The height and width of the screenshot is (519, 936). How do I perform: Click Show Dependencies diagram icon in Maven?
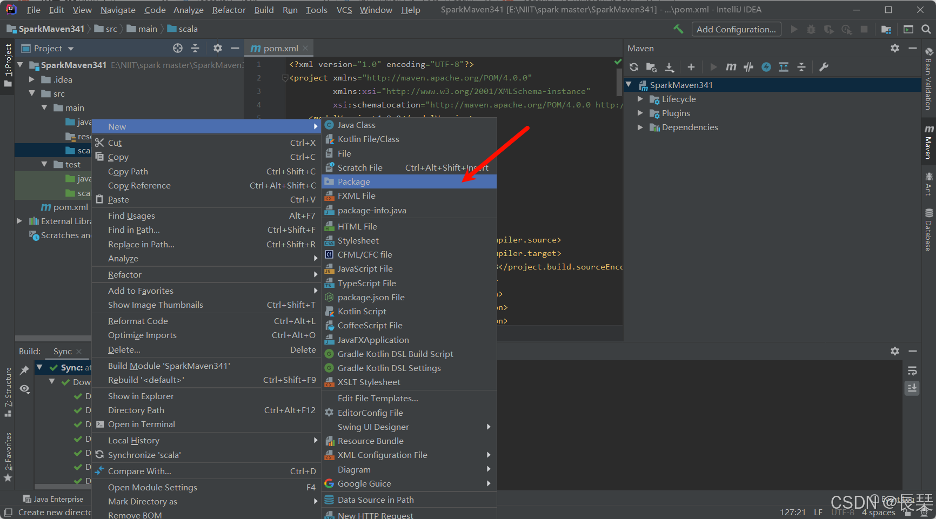[784, 67]
